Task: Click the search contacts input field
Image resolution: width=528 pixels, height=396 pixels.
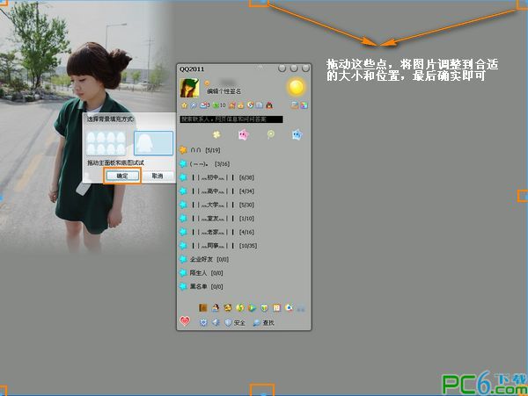Action: coord(231,119)
